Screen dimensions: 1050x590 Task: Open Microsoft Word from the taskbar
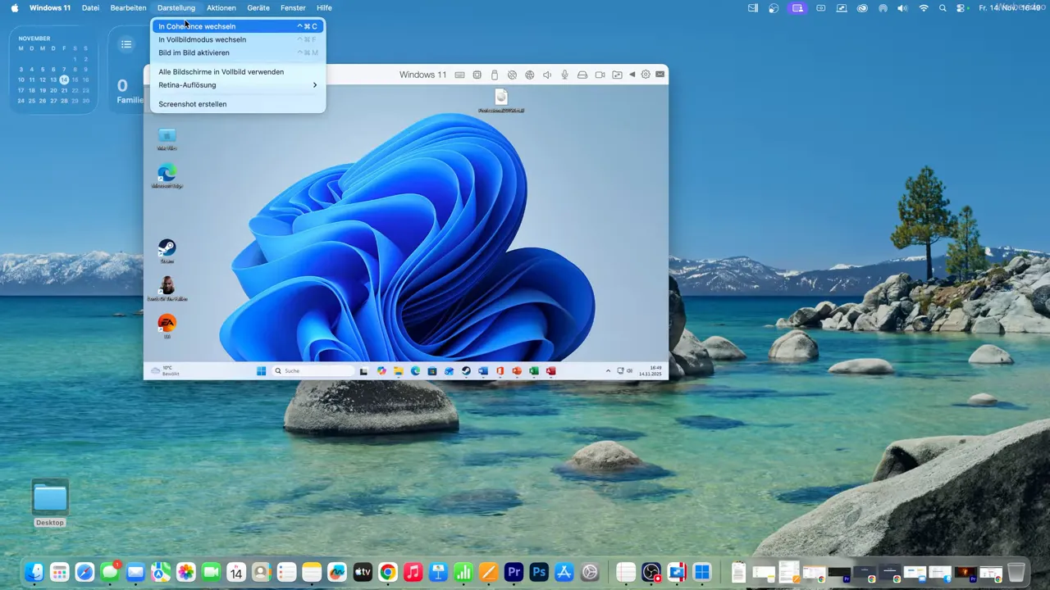pyautogui.click(x=482, y=371)
